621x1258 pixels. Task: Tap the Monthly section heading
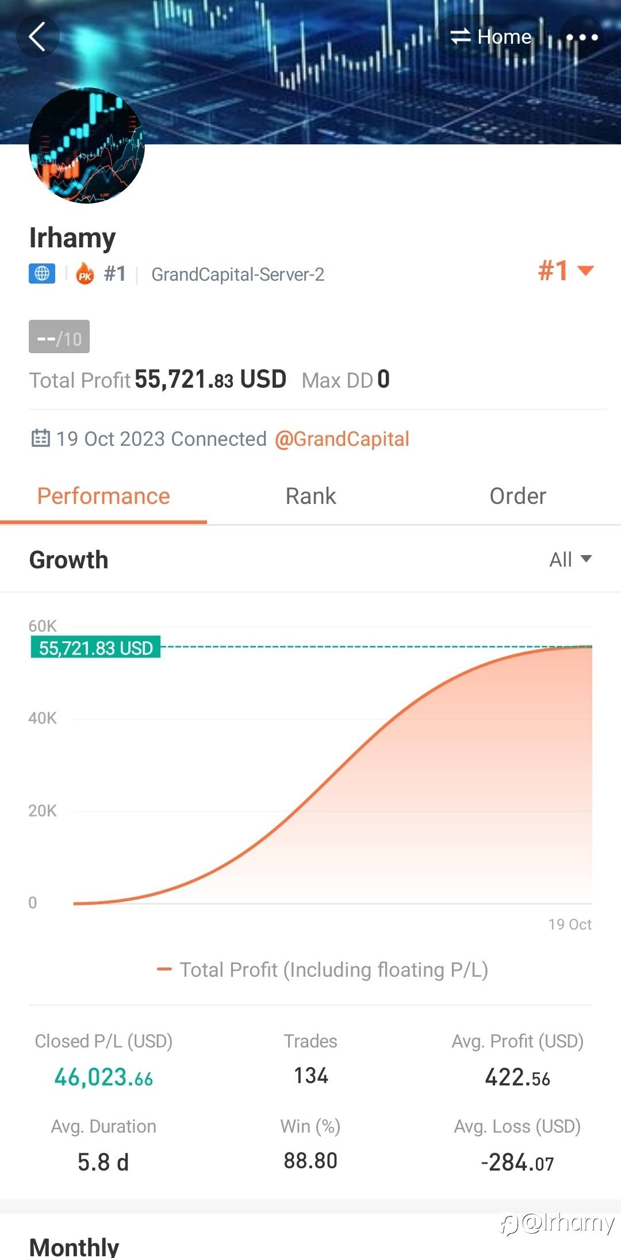click(74, 1246)
